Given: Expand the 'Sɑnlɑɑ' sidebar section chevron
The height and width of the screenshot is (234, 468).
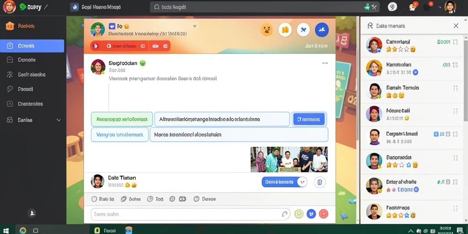Looking at the screenshot, I should (x=58, y=120).
